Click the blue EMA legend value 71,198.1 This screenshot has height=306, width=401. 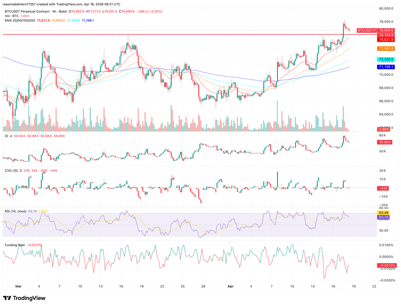pyautogui.click(x=88, y=20)
